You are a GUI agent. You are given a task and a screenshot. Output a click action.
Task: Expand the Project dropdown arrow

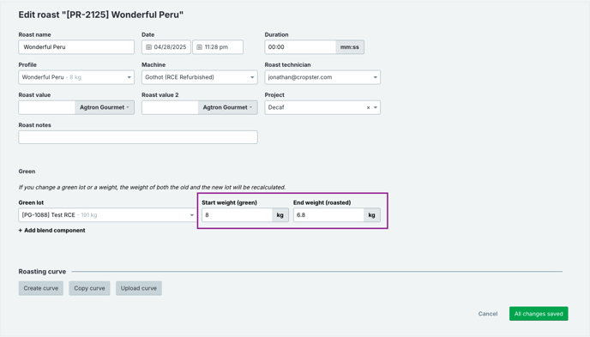[x=376, y=107]
